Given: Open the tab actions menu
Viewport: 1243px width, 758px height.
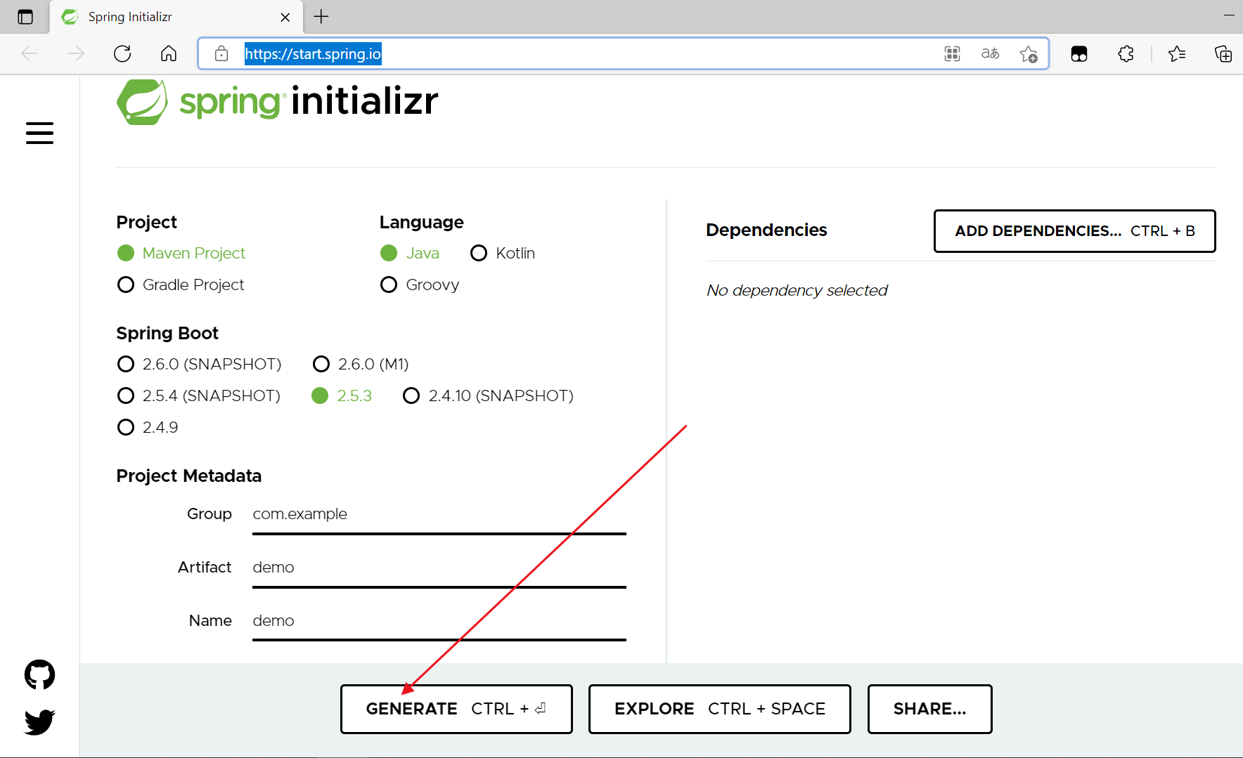Looking at the screenshot, I should pos(25,17).
